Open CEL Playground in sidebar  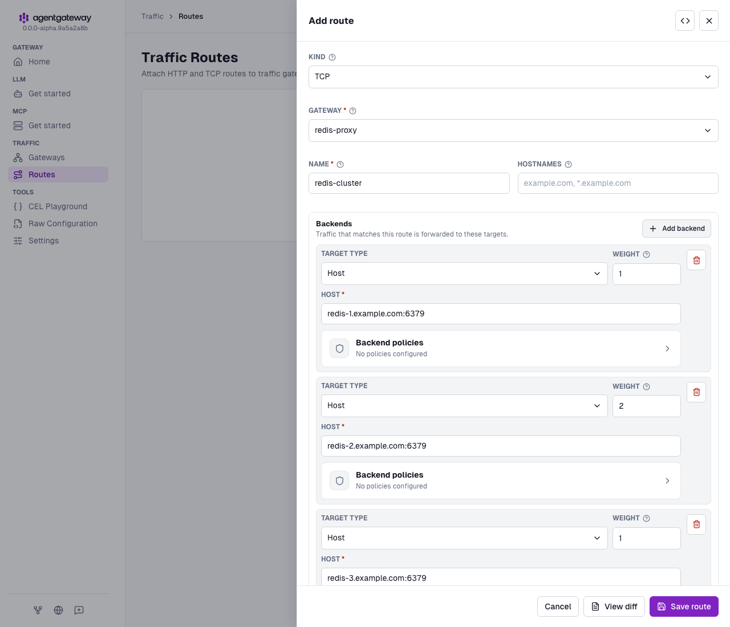58,206
